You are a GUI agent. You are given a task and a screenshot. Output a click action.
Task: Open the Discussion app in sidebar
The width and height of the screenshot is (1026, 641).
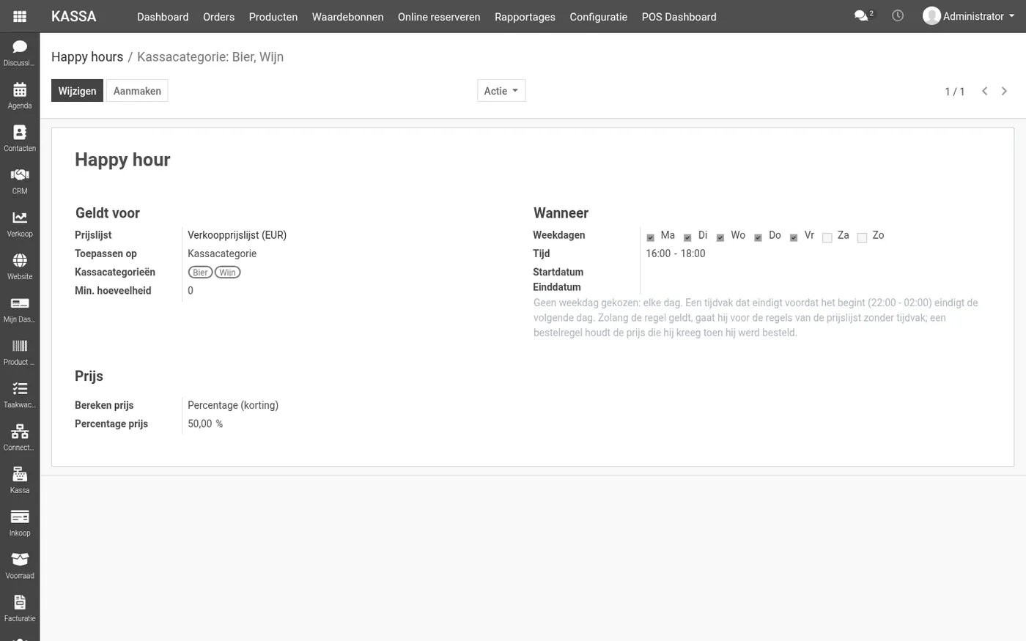point(20,53)
